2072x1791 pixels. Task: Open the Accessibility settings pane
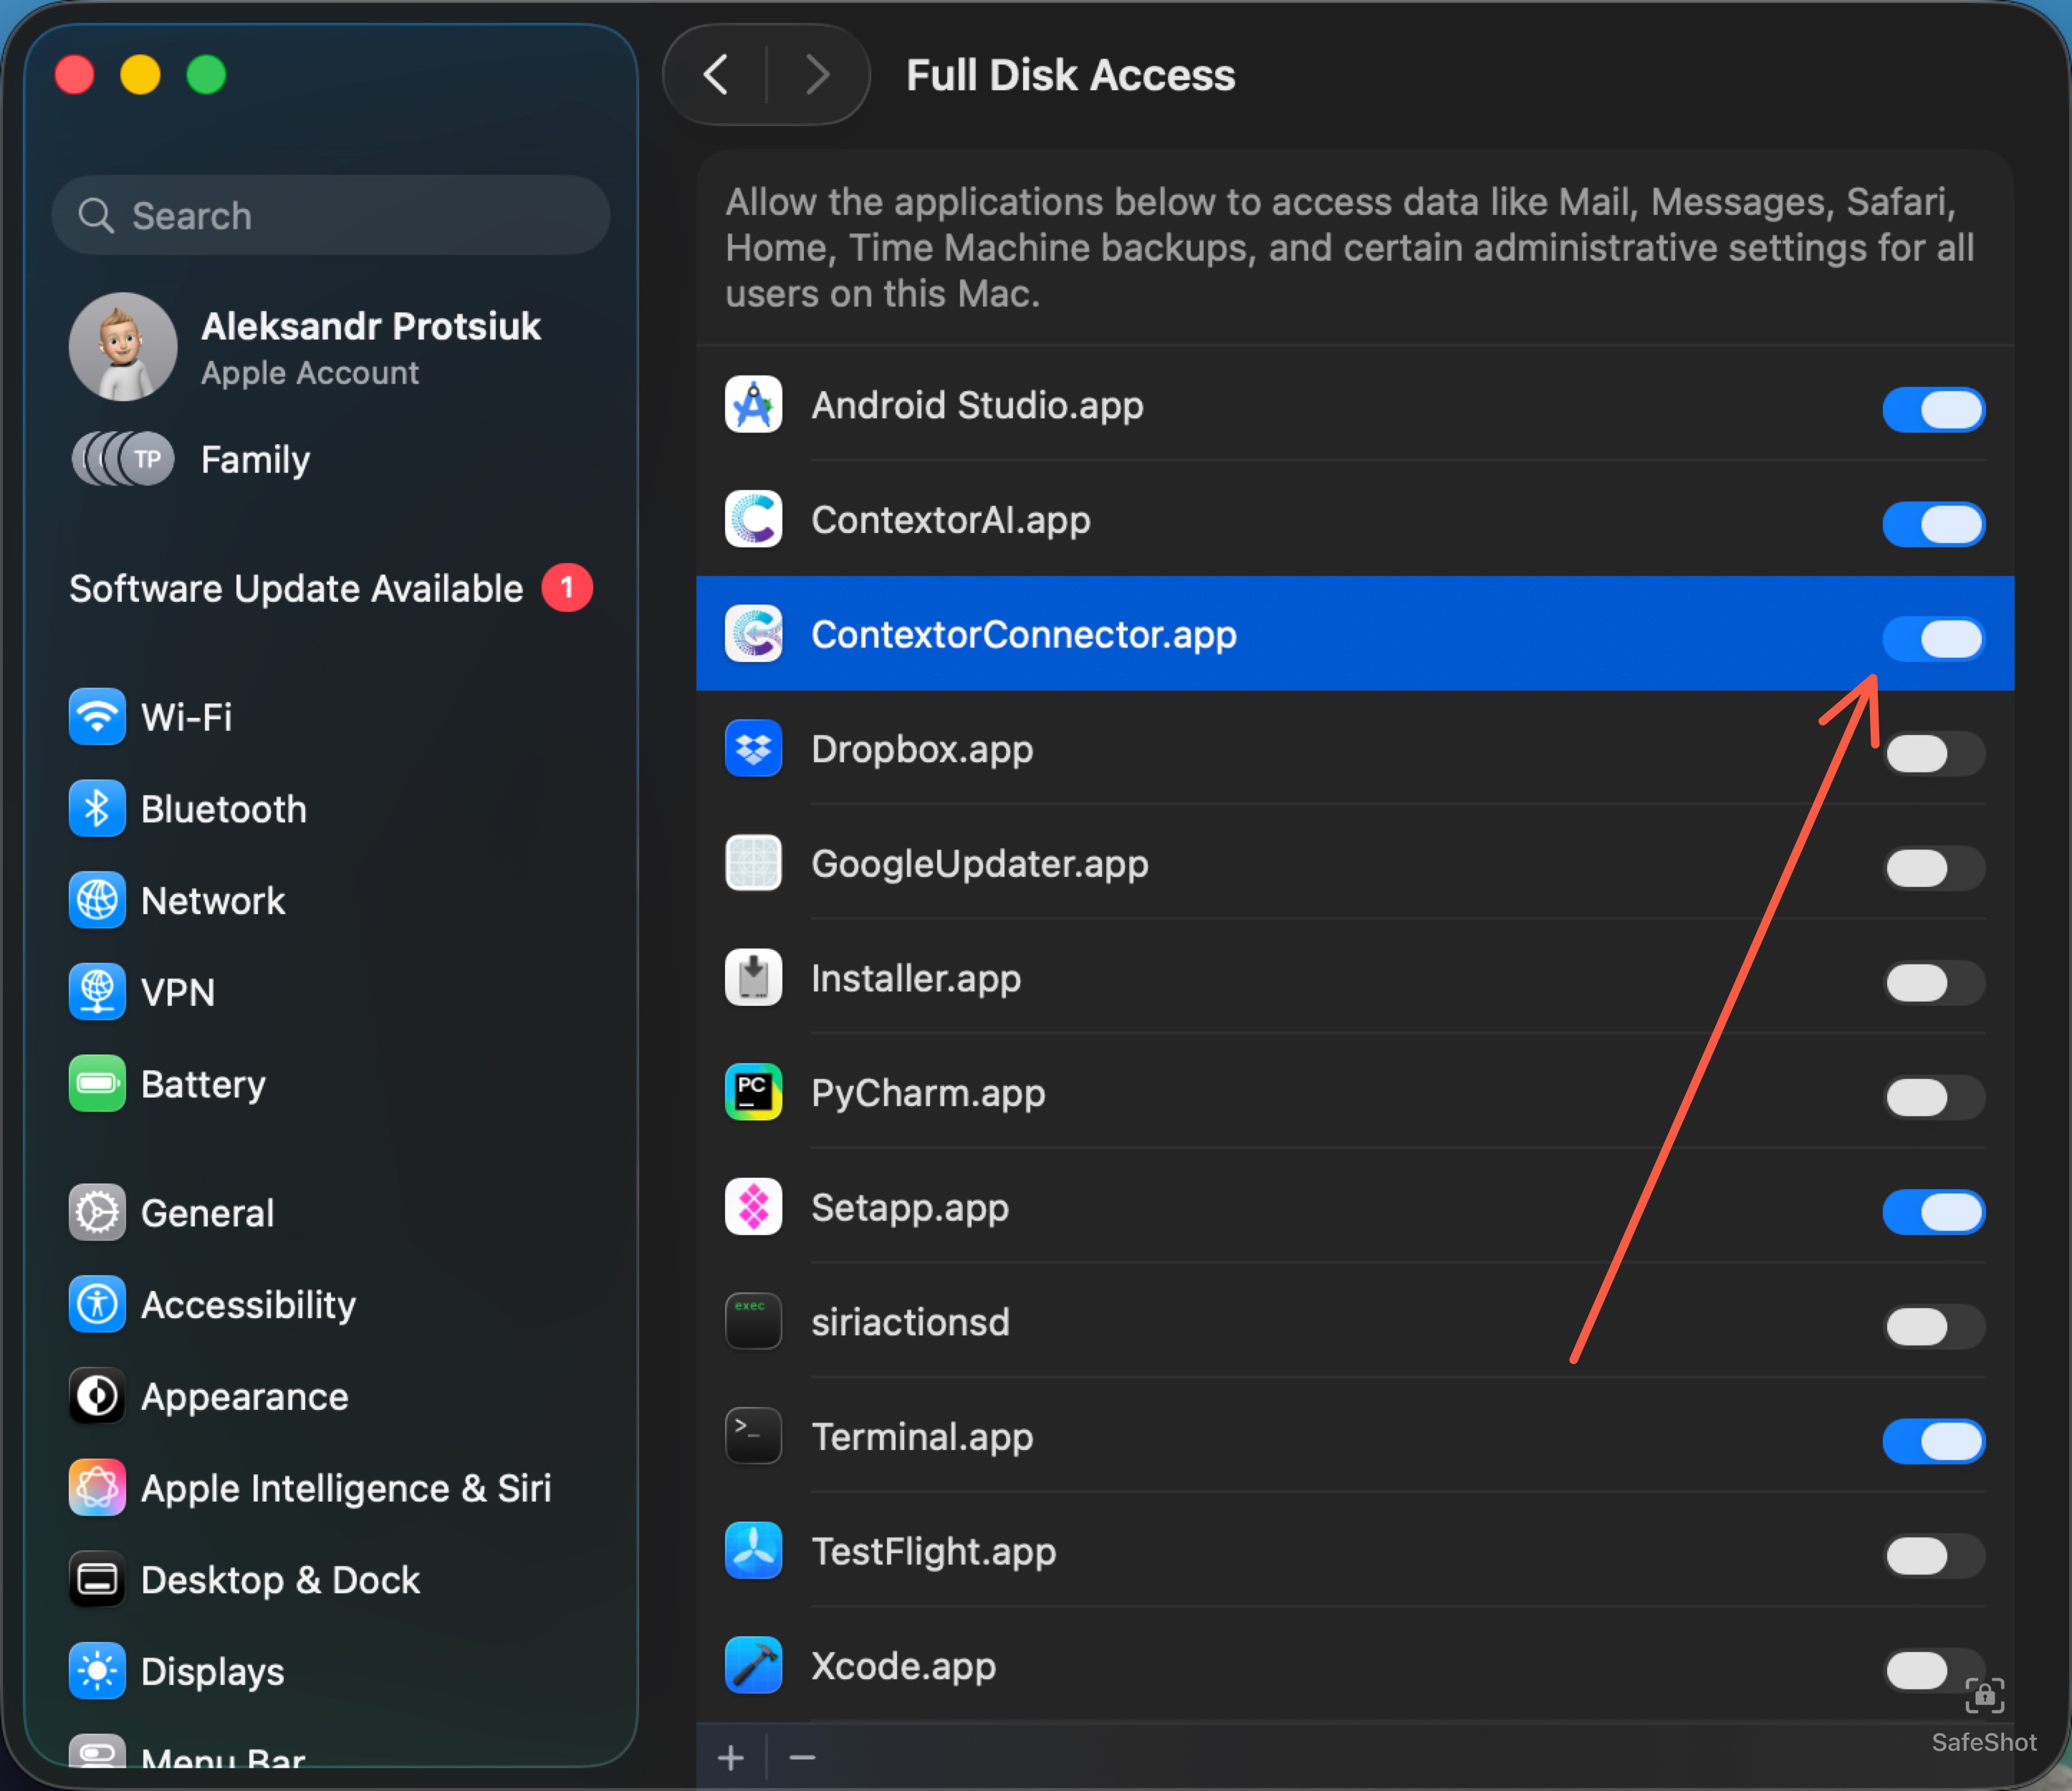pyautogui.click(x=330, y=1305)
